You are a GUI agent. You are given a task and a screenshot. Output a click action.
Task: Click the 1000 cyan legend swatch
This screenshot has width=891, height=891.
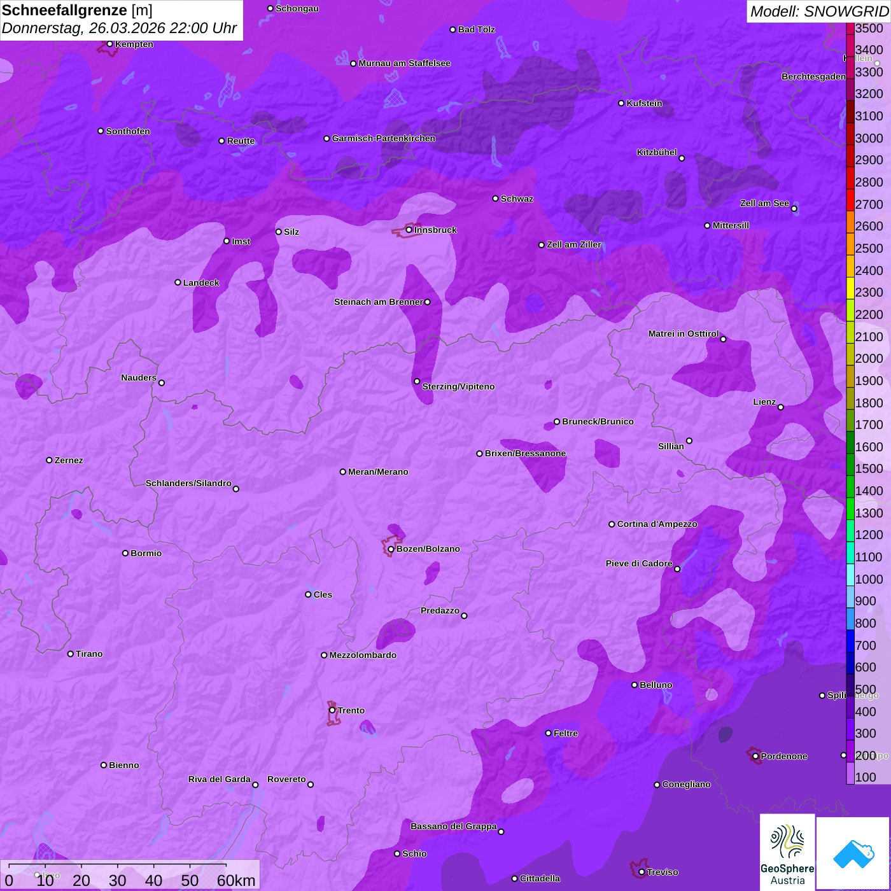pos(850,575)
